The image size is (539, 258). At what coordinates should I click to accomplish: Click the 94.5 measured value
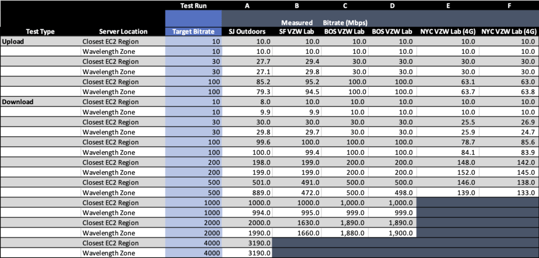313,92
